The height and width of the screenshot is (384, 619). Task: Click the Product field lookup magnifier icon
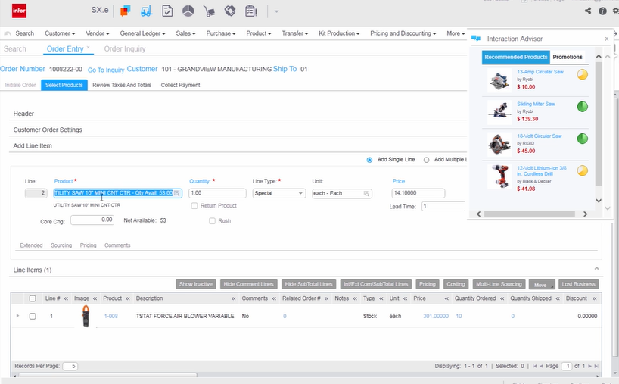pyautogui.click(x=177, y=193)
